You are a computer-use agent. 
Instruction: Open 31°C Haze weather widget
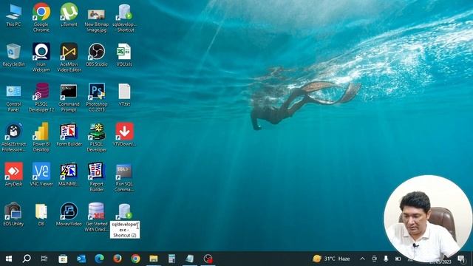(331, 259)
